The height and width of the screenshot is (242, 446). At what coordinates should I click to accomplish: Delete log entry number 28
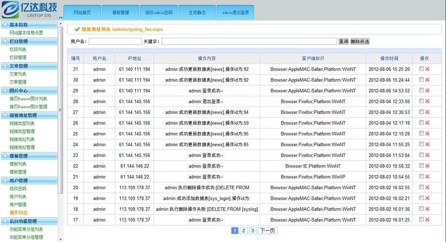(x=427, y=101)
